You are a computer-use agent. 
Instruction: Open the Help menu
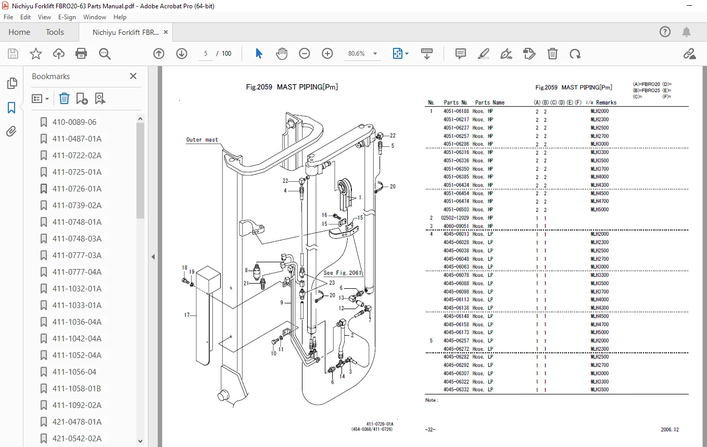coord(120,17)
